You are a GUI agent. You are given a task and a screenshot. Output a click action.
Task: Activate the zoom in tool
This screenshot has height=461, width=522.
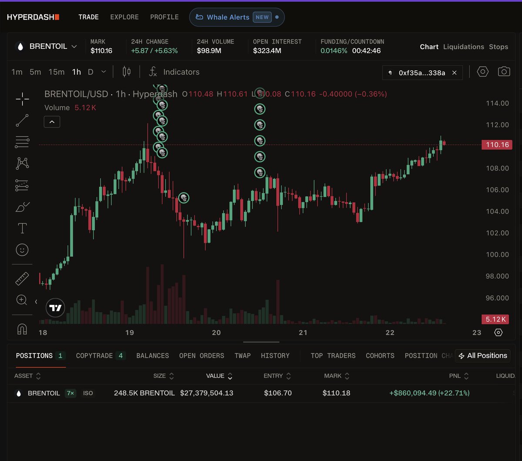click(21, 300)
